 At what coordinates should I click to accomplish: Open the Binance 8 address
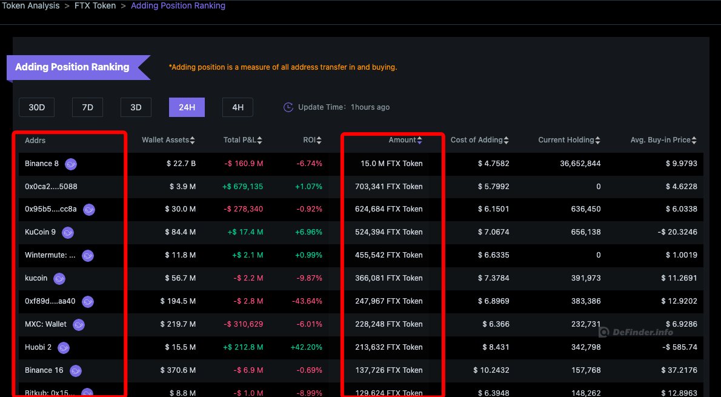pos(42,163)
